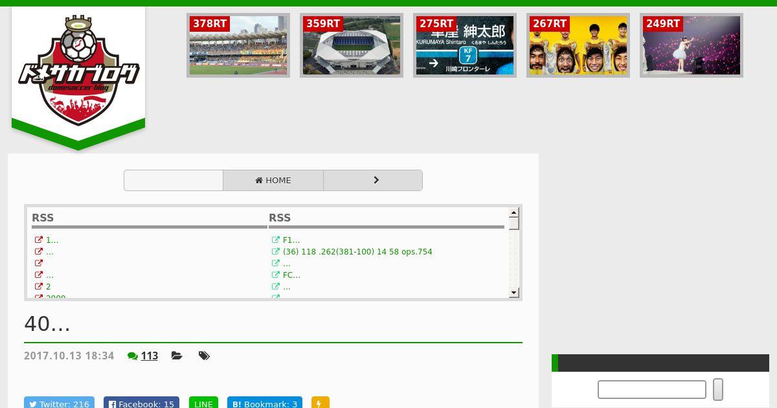Open the 275RT Kurumaya Shintaro thumbnail
Image resolution: width=777 pixels, height=408 pixels.
(x=465, y=45)
